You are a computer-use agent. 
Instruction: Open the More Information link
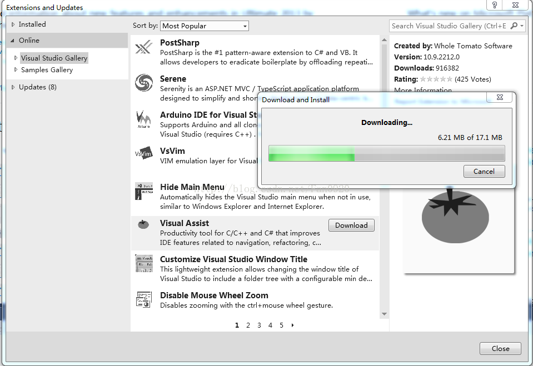pos(423,90)
